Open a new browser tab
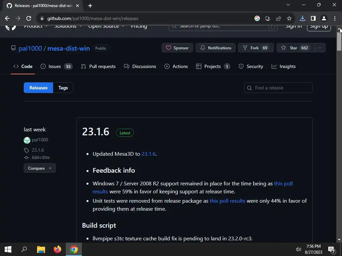342x256 pixels. [x=90, y=6]
